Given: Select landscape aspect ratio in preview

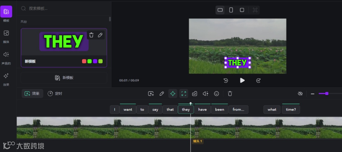Looking at the screenshot, I should tap(220, 10).
